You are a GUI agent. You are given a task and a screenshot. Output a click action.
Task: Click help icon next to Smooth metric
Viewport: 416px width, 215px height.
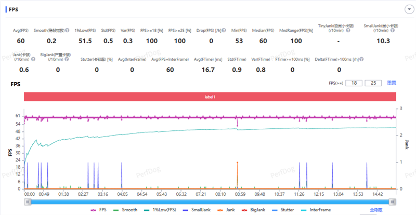[x=68, y=31]
